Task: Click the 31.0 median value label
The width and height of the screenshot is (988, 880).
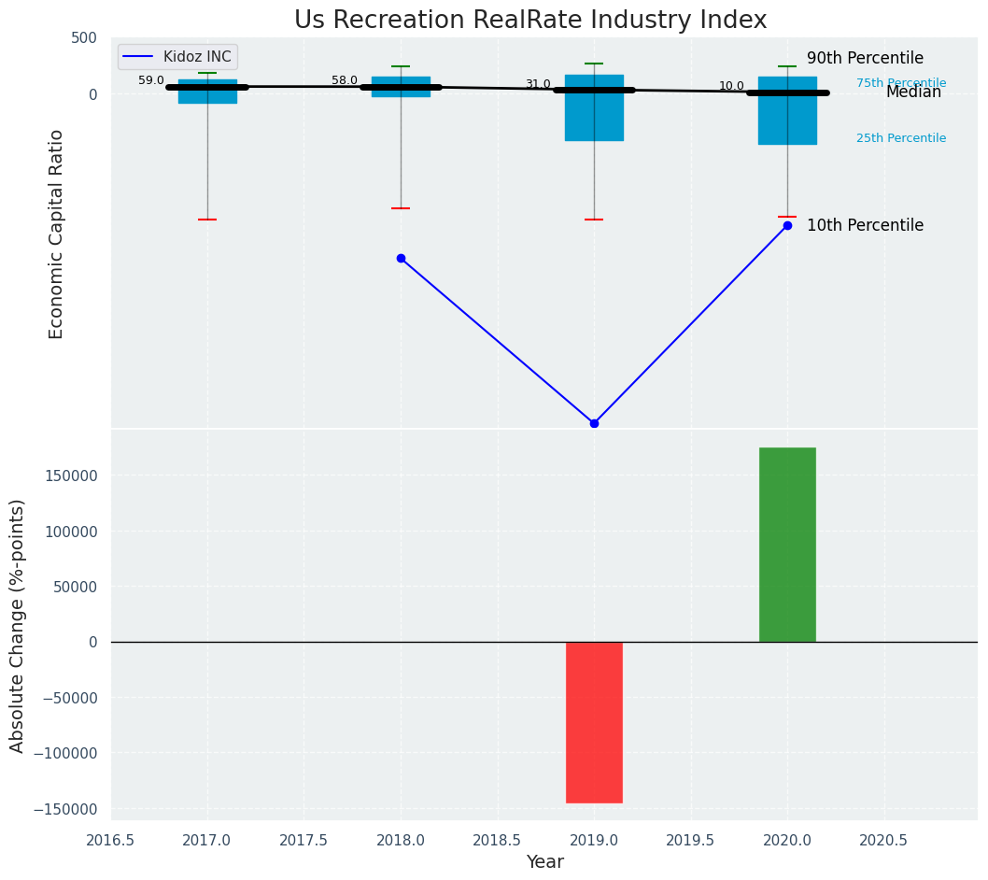Action: (538, 84)
